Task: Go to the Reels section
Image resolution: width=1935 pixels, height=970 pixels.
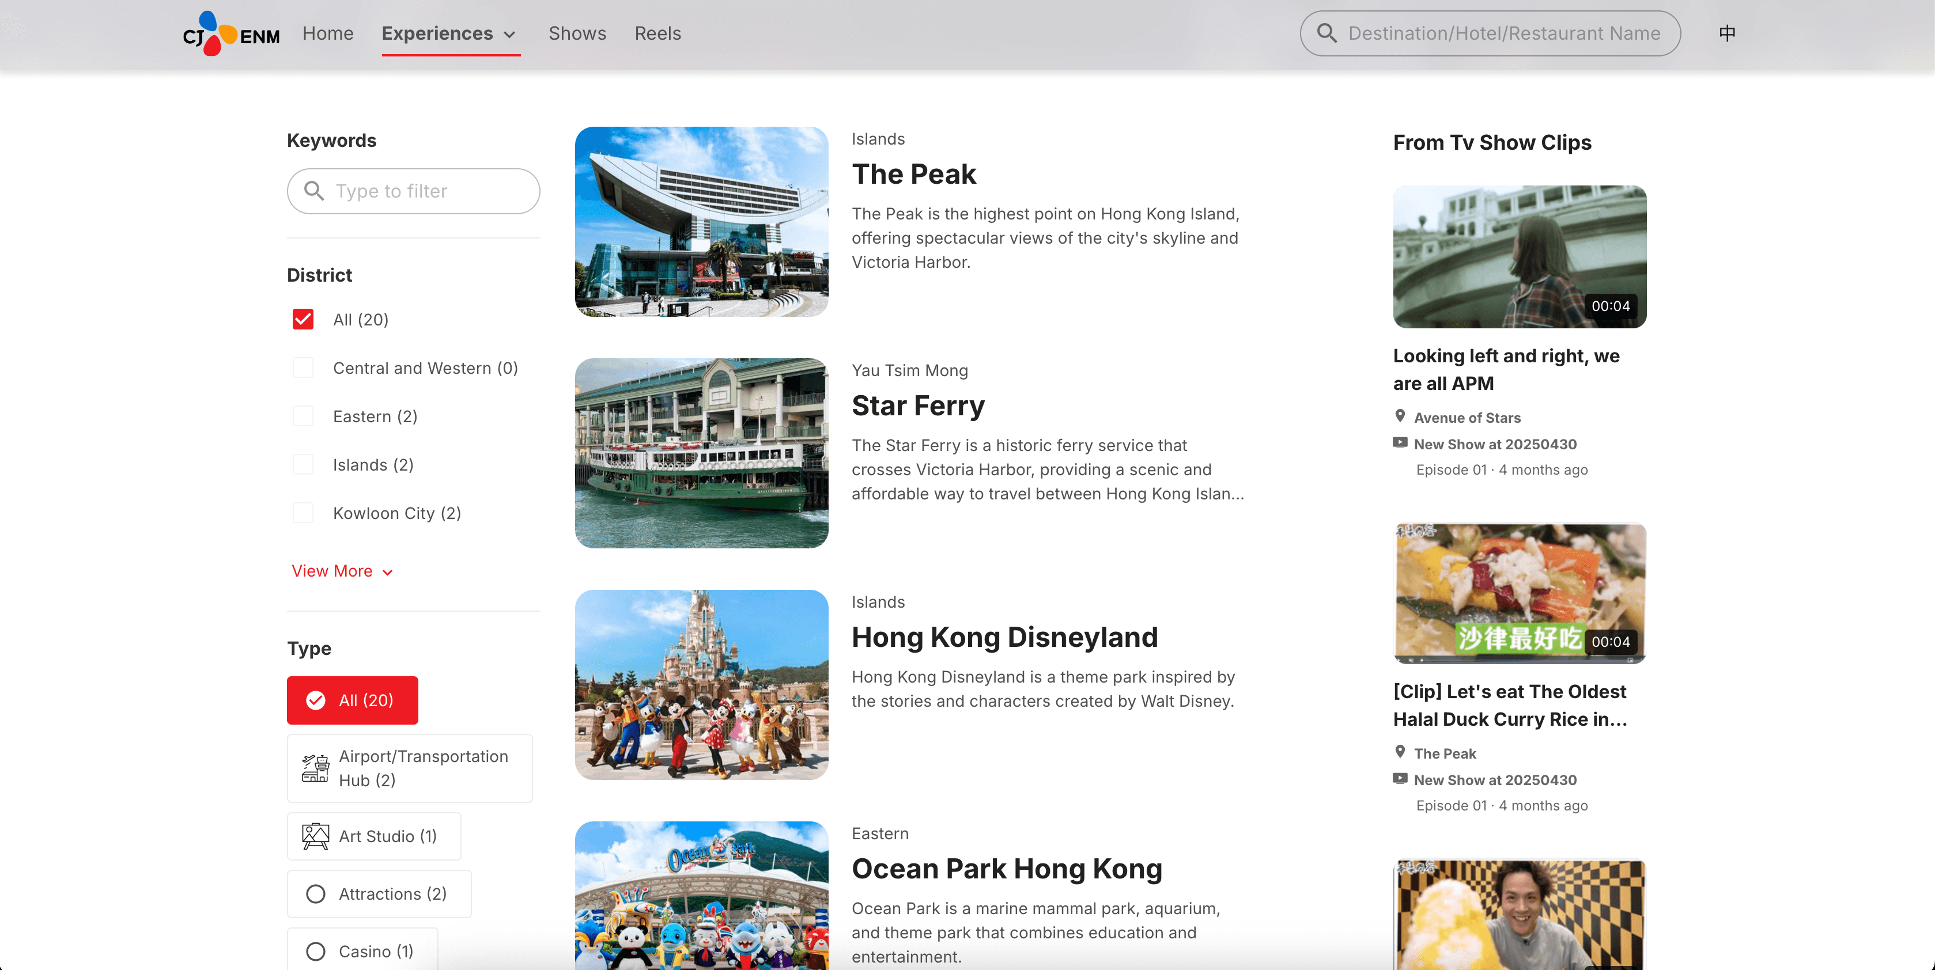Action: tap(657, 33)
